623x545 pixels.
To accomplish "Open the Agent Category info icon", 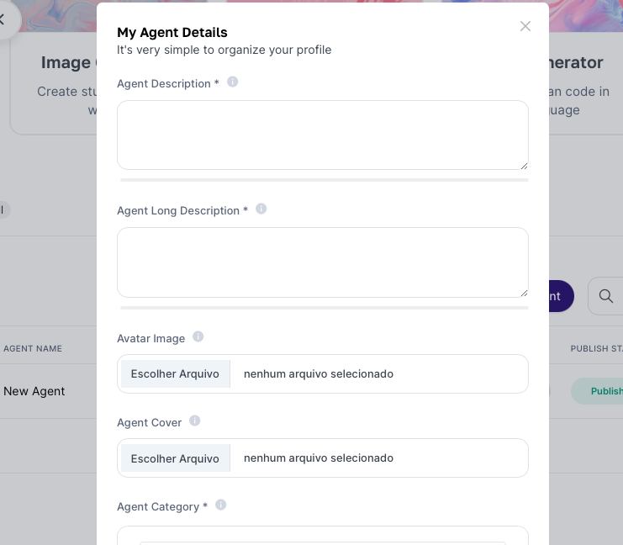I will (x=221, y=505).
